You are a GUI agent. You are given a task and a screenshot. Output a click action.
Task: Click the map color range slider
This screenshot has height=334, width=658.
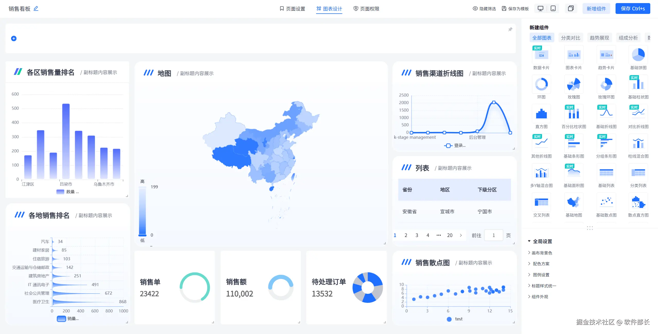pos(142,211)
